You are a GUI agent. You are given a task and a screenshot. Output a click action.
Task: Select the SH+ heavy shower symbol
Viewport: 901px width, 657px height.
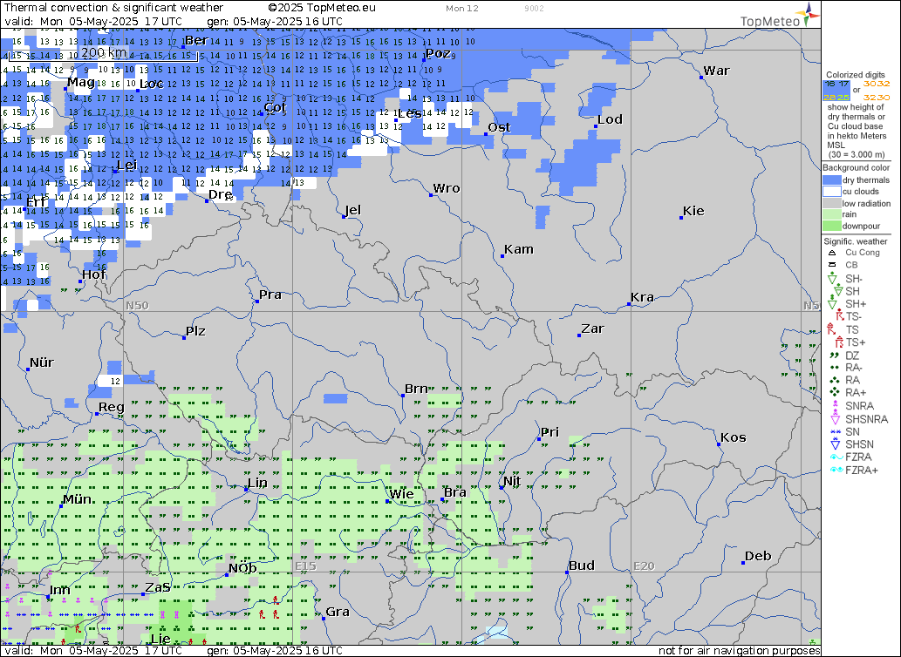click(832, 303)
